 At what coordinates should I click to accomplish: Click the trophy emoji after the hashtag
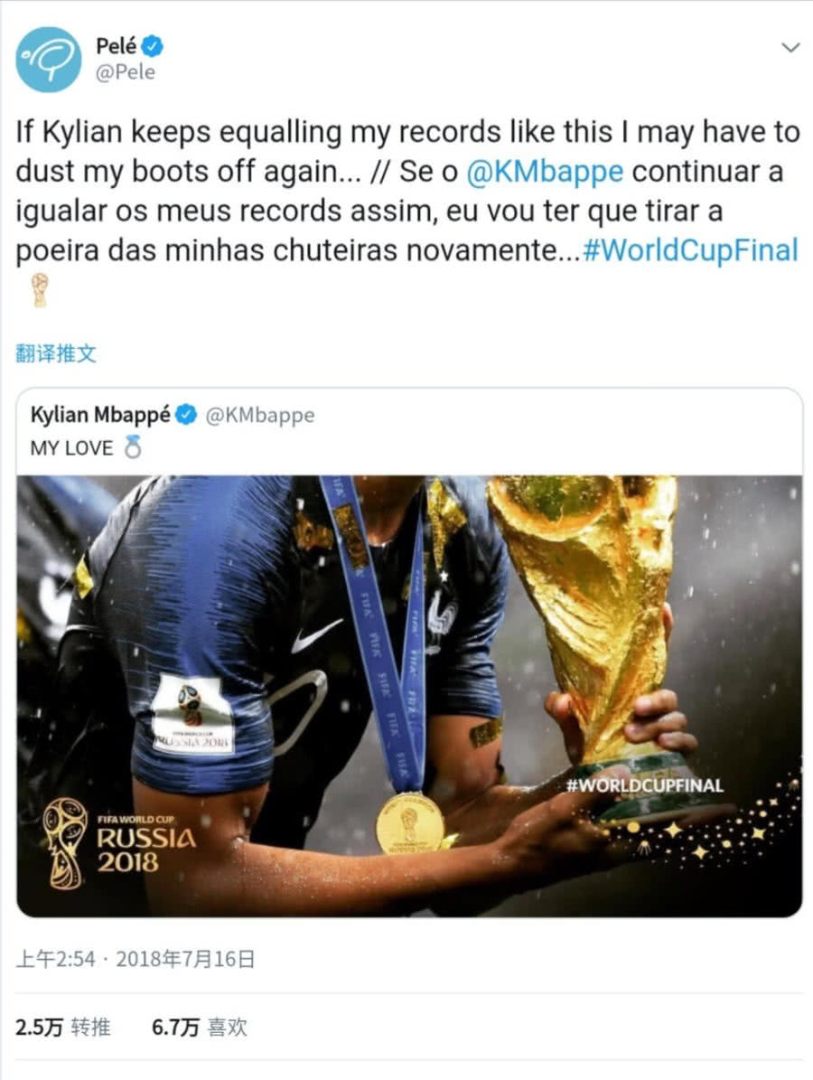pyautogui.click(x=39, y=290)
